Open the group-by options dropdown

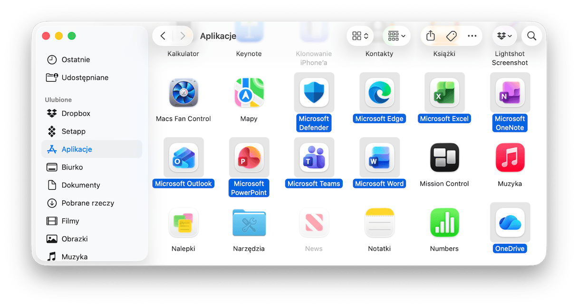point(396,36)
